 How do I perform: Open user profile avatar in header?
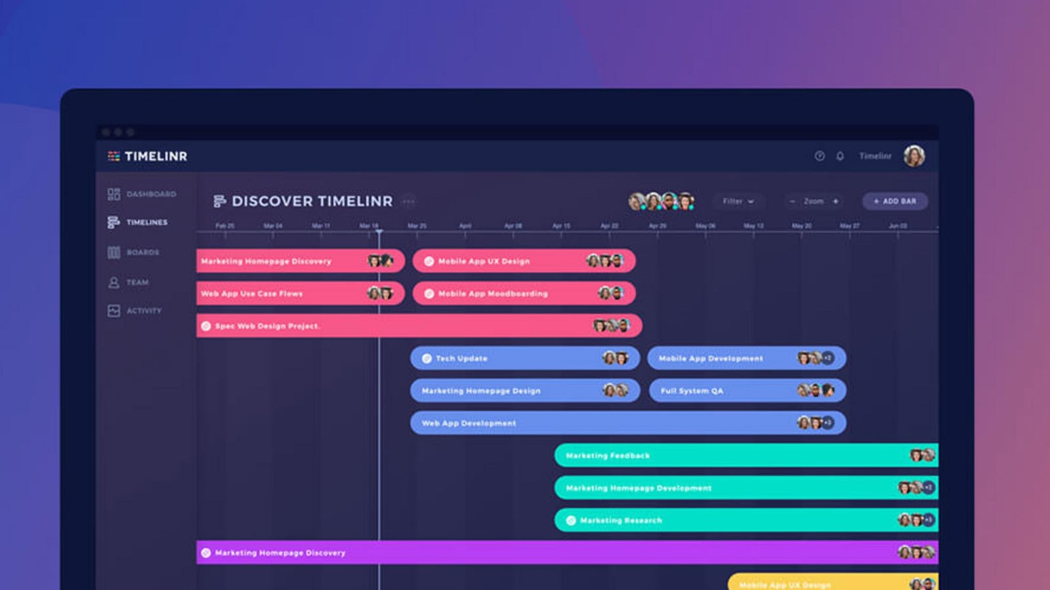(913, 156)
